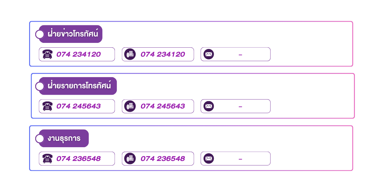This screenshot has width=384, height=192.
Task: Click phone number 074 245643
Action: [x=78, y=106]
